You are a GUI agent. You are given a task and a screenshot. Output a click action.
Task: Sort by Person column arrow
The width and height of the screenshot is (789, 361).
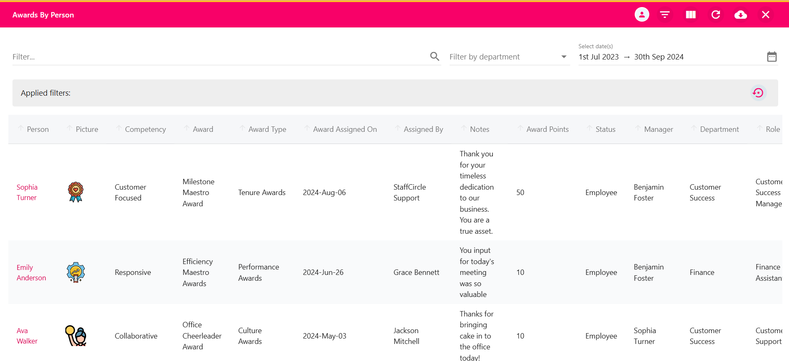point(20,129)
